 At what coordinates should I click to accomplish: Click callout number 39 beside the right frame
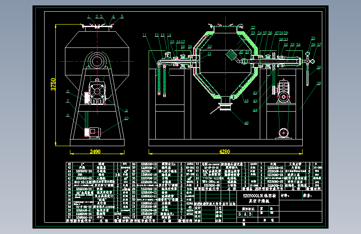click(319, 83)
